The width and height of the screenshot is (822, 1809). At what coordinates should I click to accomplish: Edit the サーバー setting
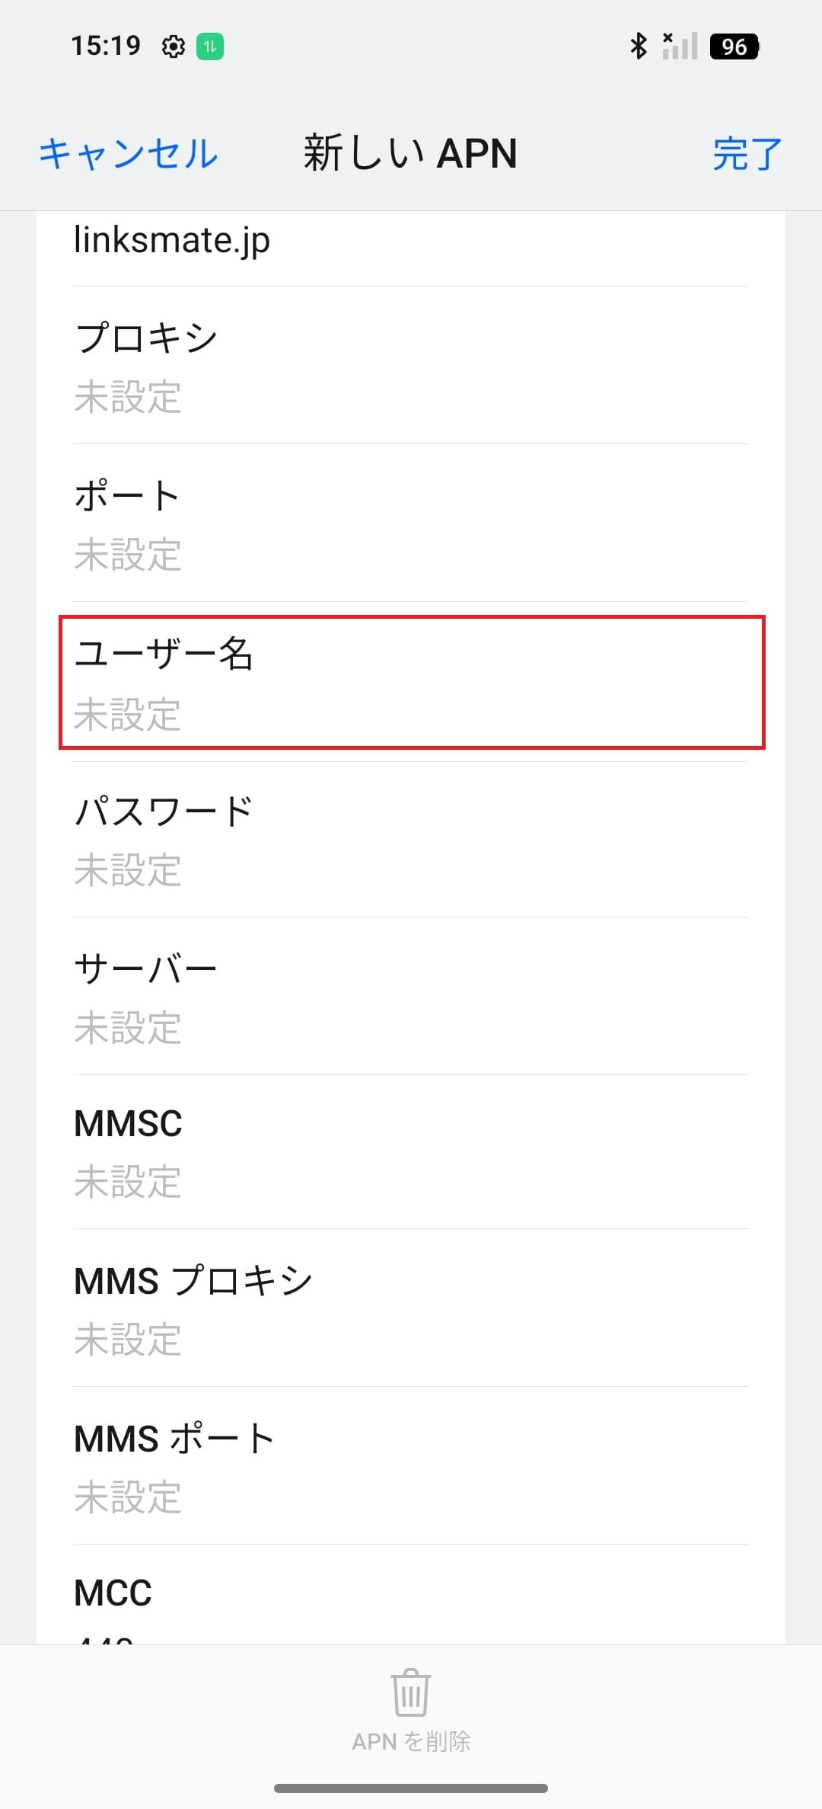[x=411, y=998]
